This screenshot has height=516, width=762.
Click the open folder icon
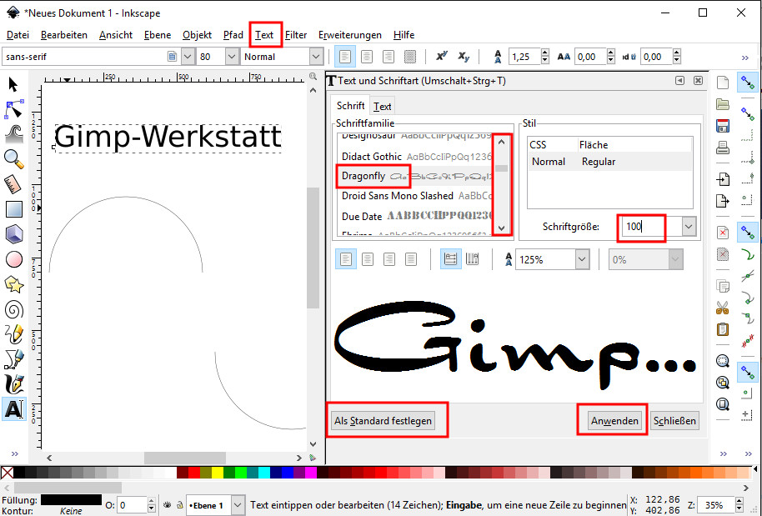click(x=723, y=104)
